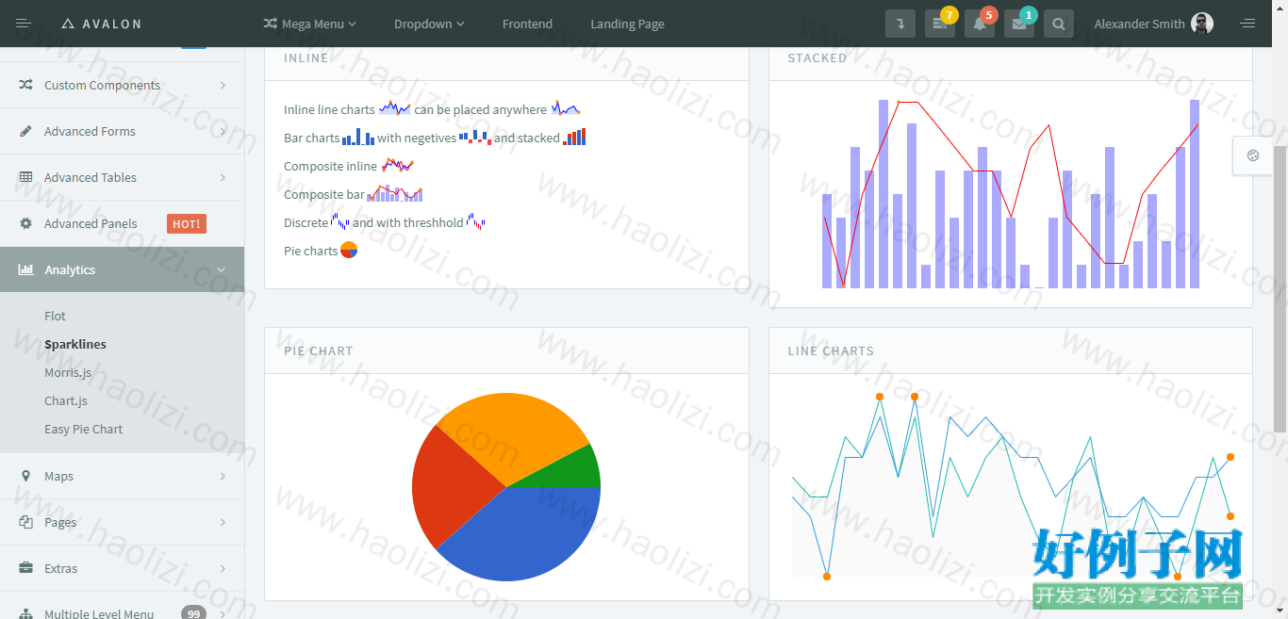This screenshot has height=619, width=1288.
Task: Expand the Advanced Forms chevron
Action: [x=223, y=131]
